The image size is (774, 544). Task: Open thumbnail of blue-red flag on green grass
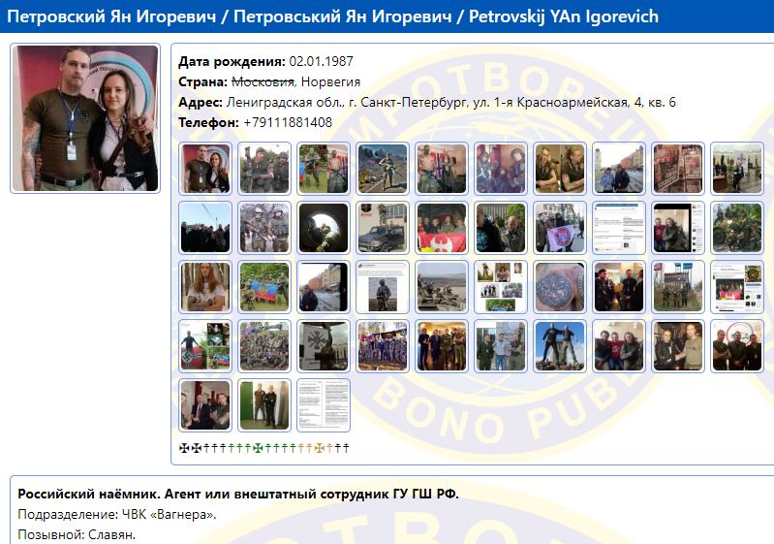click(x=264, y=287)
